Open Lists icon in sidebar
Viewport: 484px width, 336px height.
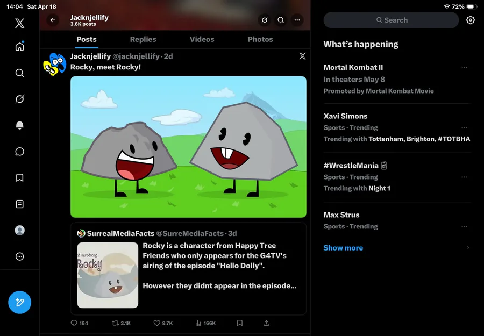point(19,204)
